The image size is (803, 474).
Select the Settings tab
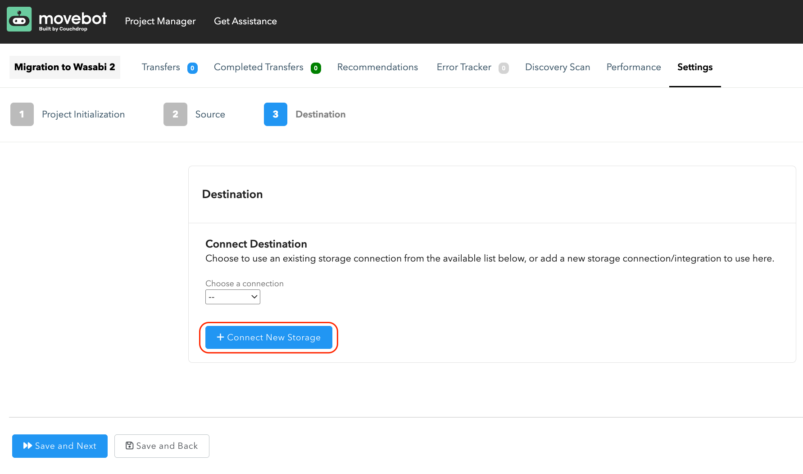point(695,67)
